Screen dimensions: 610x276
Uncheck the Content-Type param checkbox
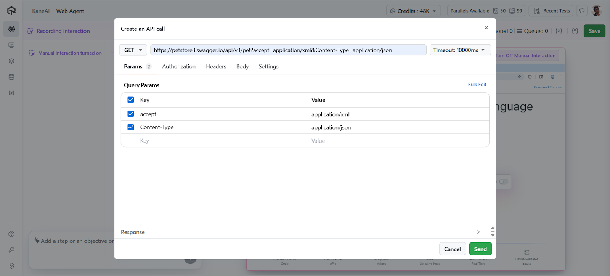point(131,127)
